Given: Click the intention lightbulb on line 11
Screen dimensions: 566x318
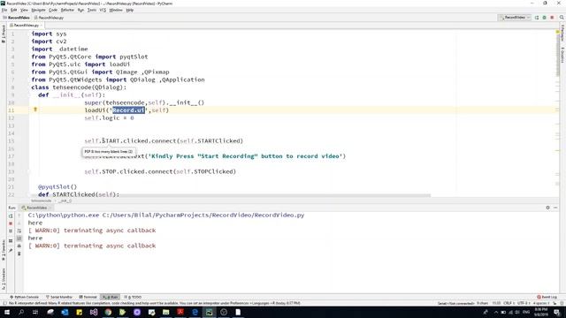Looking at the screenshot, I should pos(35,110).
